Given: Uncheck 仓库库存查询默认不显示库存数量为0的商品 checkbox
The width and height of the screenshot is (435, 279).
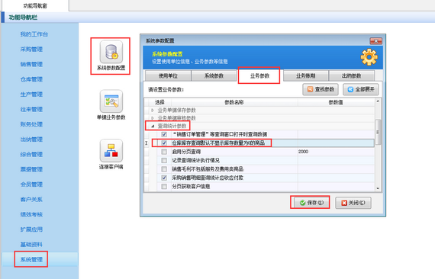Looking at the screenshot, I should [164, 143].
